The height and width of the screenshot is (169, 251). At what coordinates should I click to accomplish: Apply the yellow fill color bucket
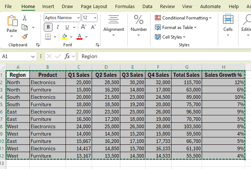(65, 36)
